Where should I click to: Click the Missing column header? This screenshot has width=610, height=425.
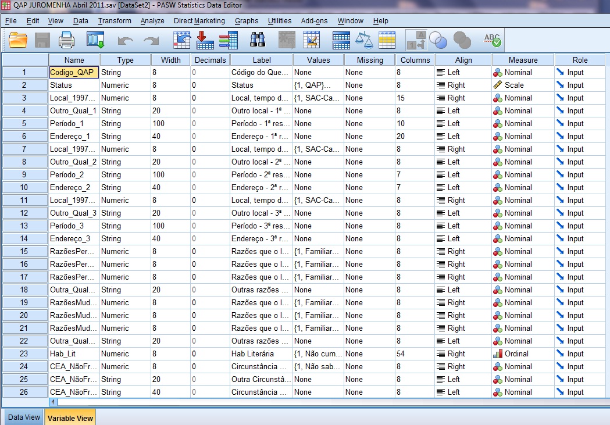point(370,60)
